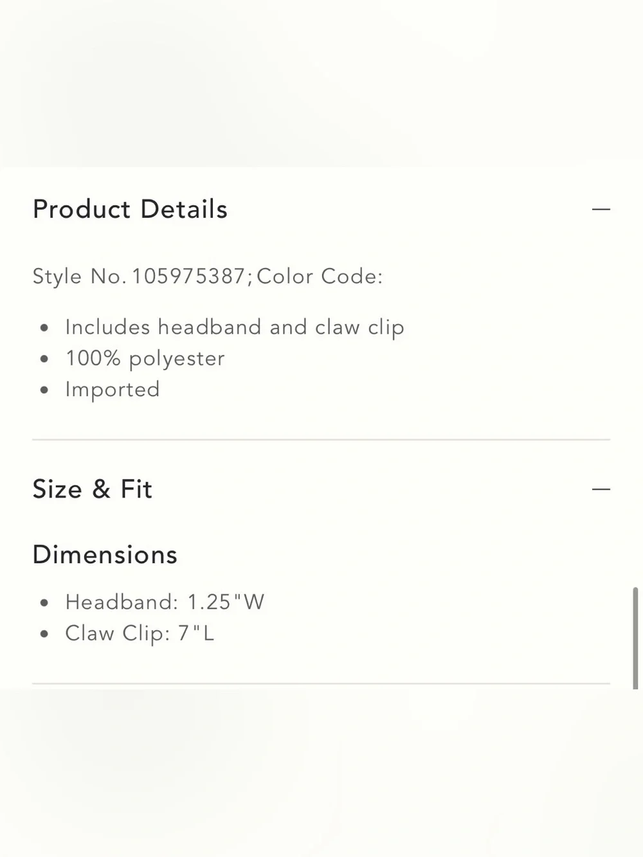Image resolution: width=643 pixels, height=857 pixels.
Task: Click bullet point beside 'Includes headband'
Action: [x=44, y=328]
